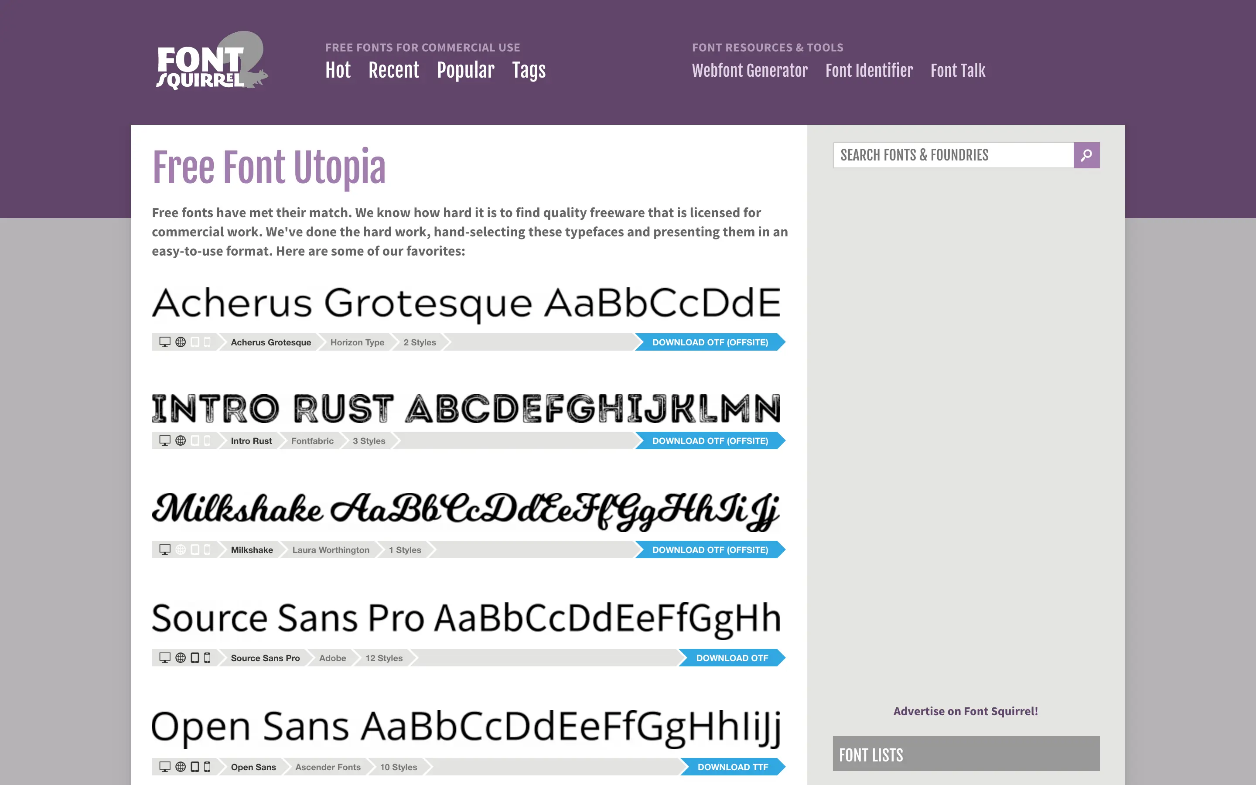The width and height of the screenshot is (1256, 785).
Task: Download Source Sans Pro OTF
Action: 732,658
